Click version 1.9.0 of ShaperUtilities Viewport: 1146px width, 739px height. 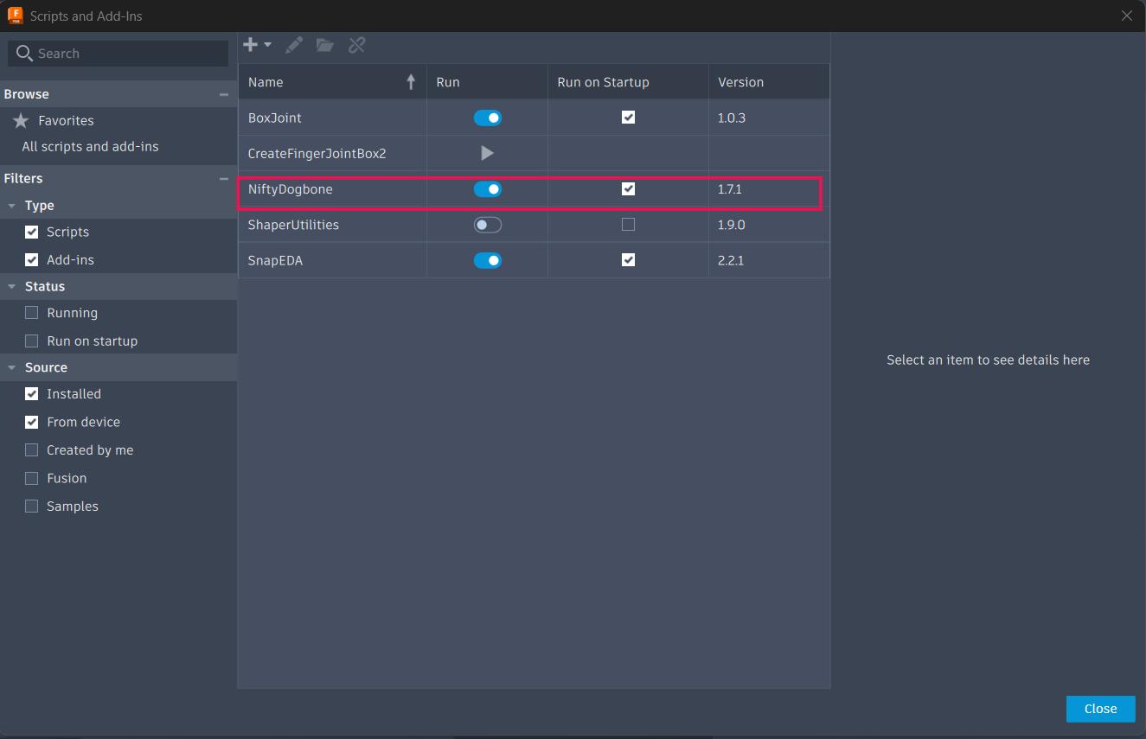click(x=731, y=225)
